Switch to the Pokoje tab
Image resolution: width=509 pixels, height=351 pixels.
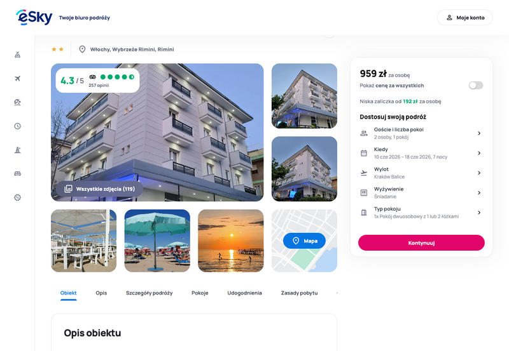pos(200,293)
